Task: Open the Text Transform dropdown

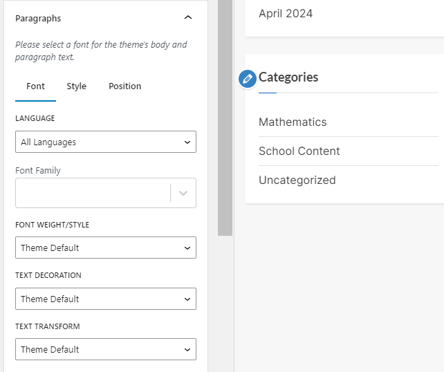Action: point(105,349)
